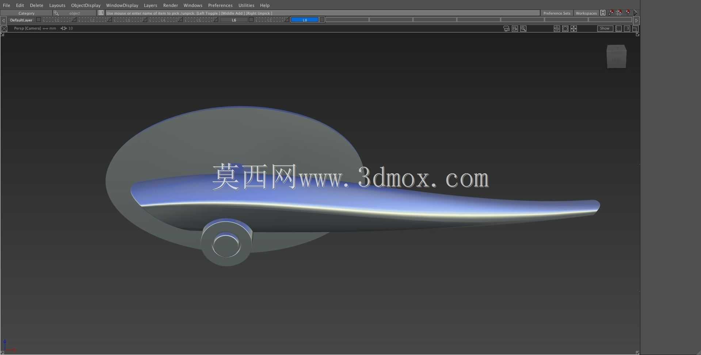The height and width of the screenshot is (355, 701).
Task: Click the boxed camera view icon
Action: point(515,28)
